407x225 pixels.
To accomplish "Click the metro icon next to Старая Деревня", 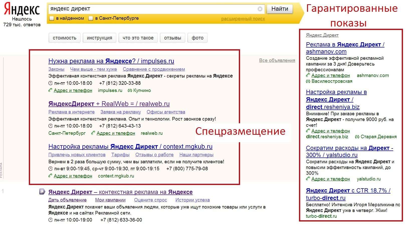I will pyautogui.click(x=357, y=137).
